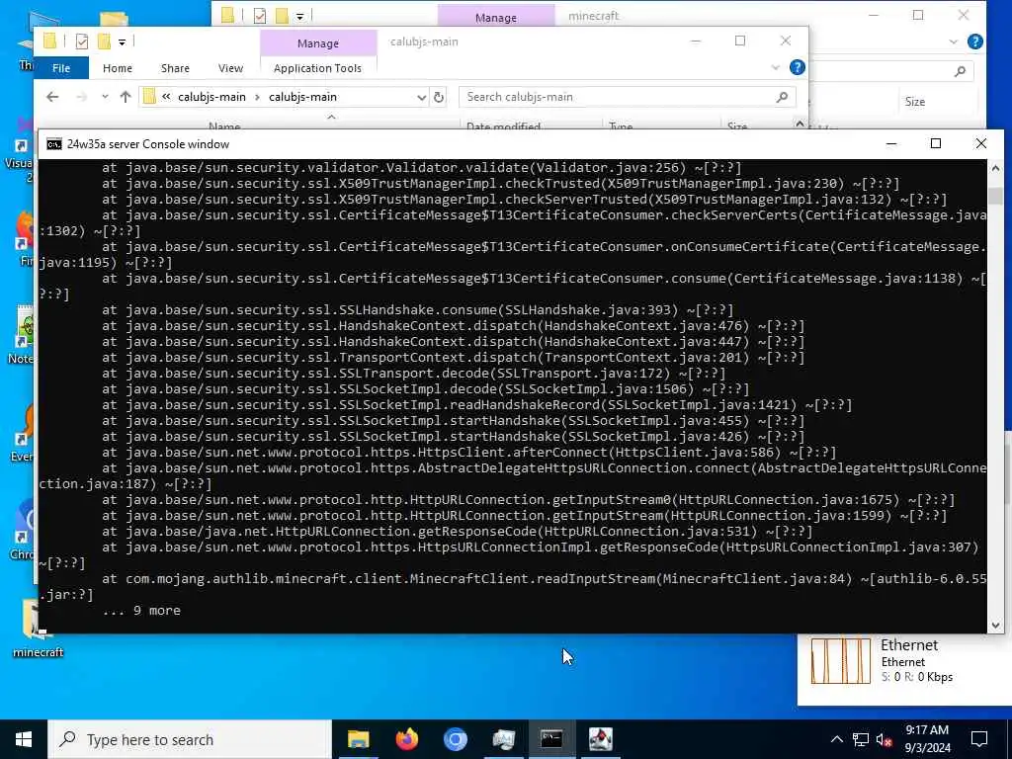Select the Application Tools tab
Screen dimensions: 1012x759
coord(317,68)
